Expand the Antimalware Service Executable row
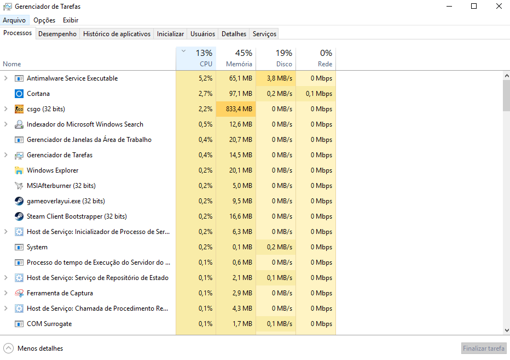The width and height of the screenshot is (510, 360). coord(5,78)
